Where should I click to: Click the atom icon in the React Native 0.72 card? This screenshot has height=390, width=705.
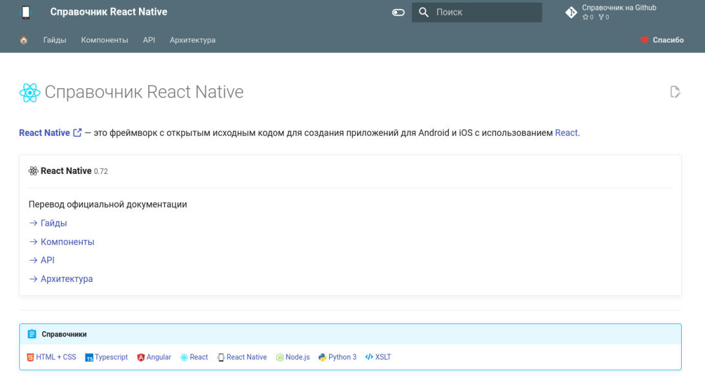[x=33, y=171]
